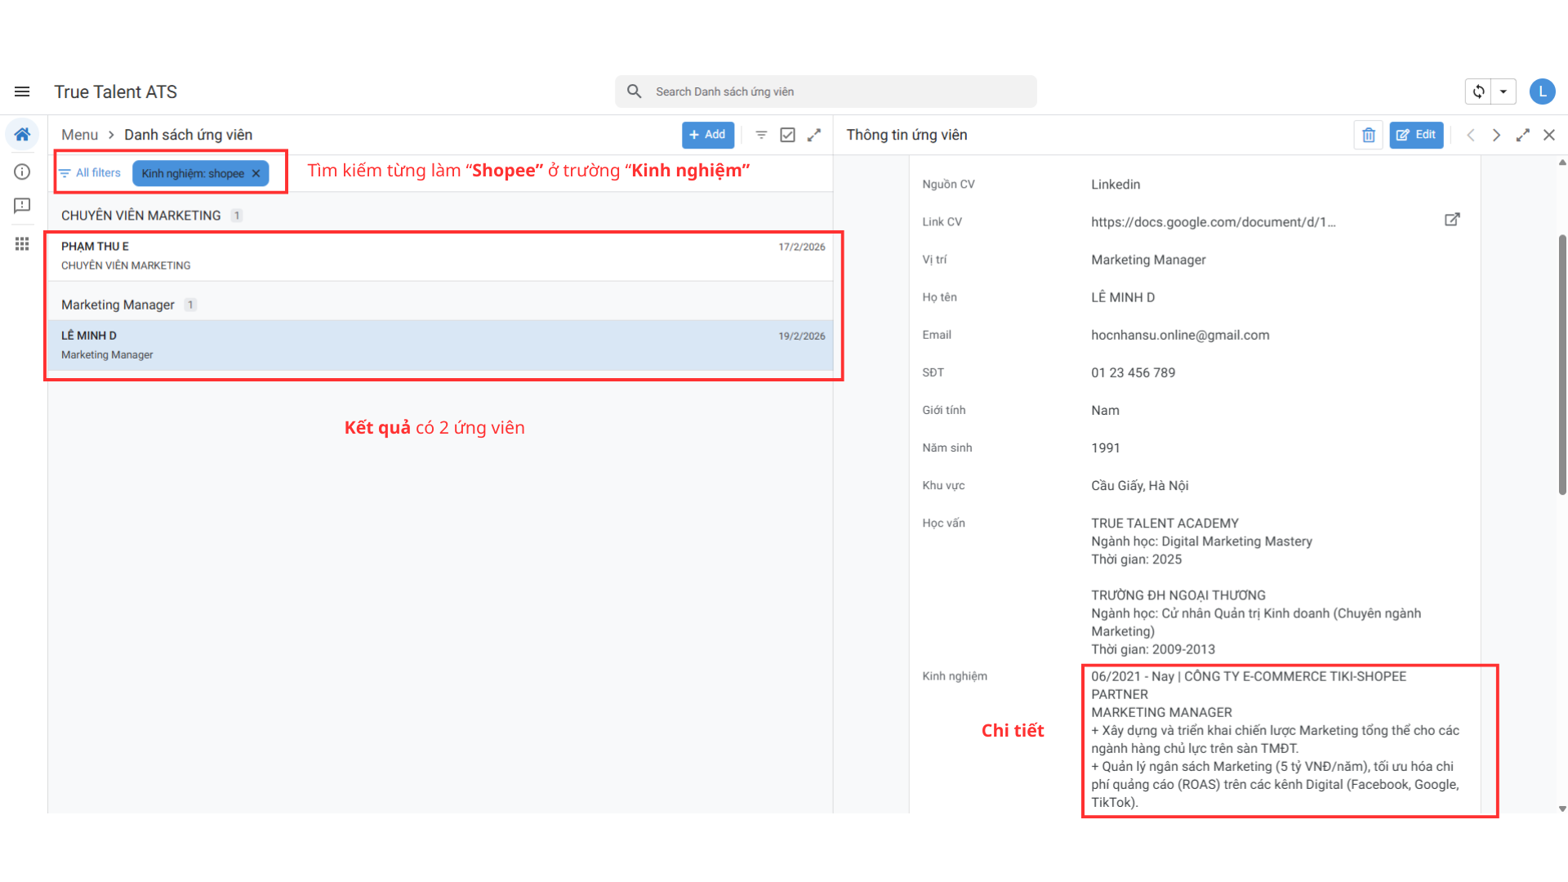Open CV link in new window icon
Screen dimensions: 1568x882
pyautogui.click(x=1451, y=220)
